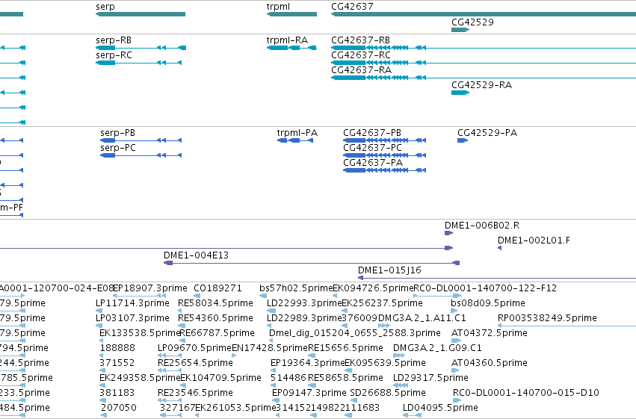Click the DME1-004E13 clone label
This screenshot has width=636, height=419.
(196, 255)
